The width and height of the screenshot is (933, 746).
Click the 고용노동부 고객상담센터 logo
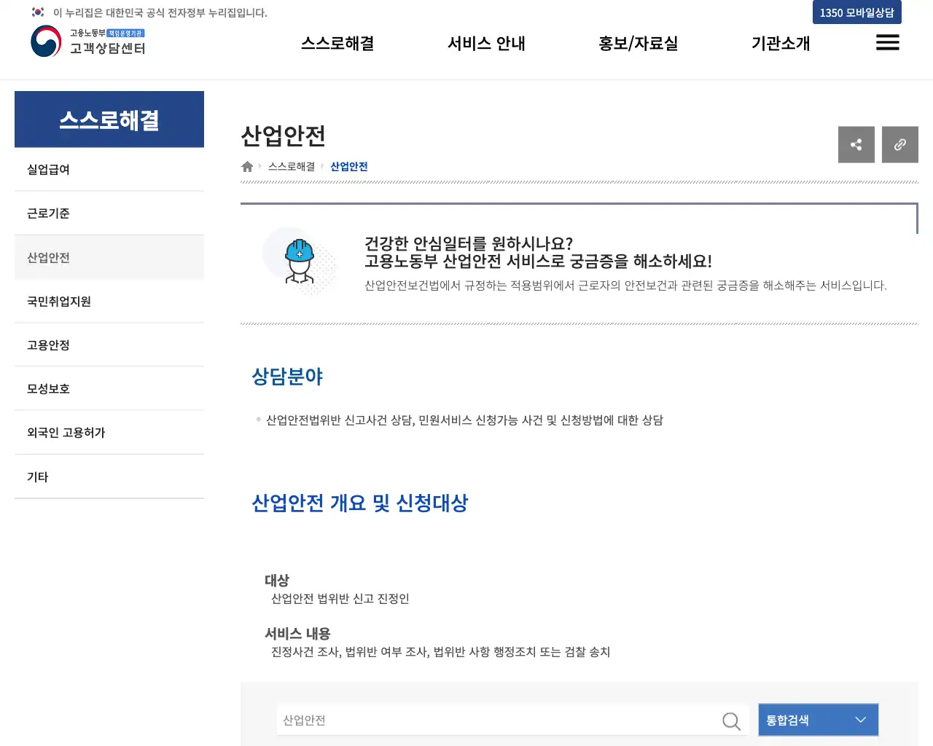[87, 42]
